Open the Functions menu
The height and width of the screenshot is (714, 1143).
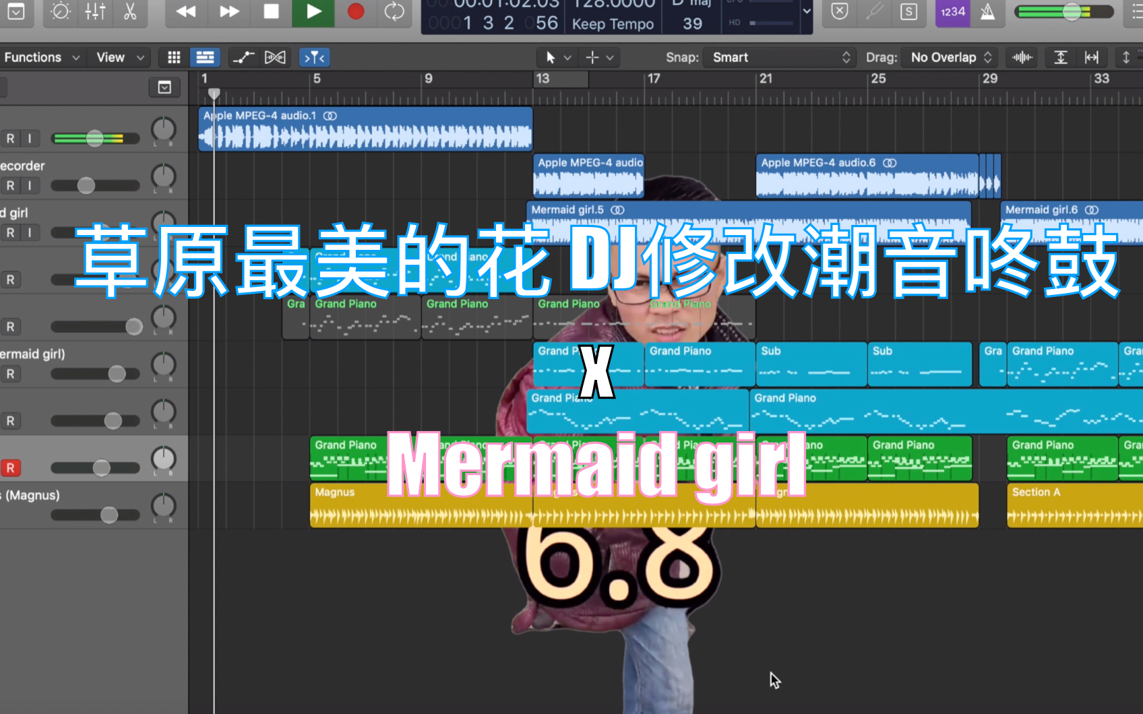coord(42,57)
